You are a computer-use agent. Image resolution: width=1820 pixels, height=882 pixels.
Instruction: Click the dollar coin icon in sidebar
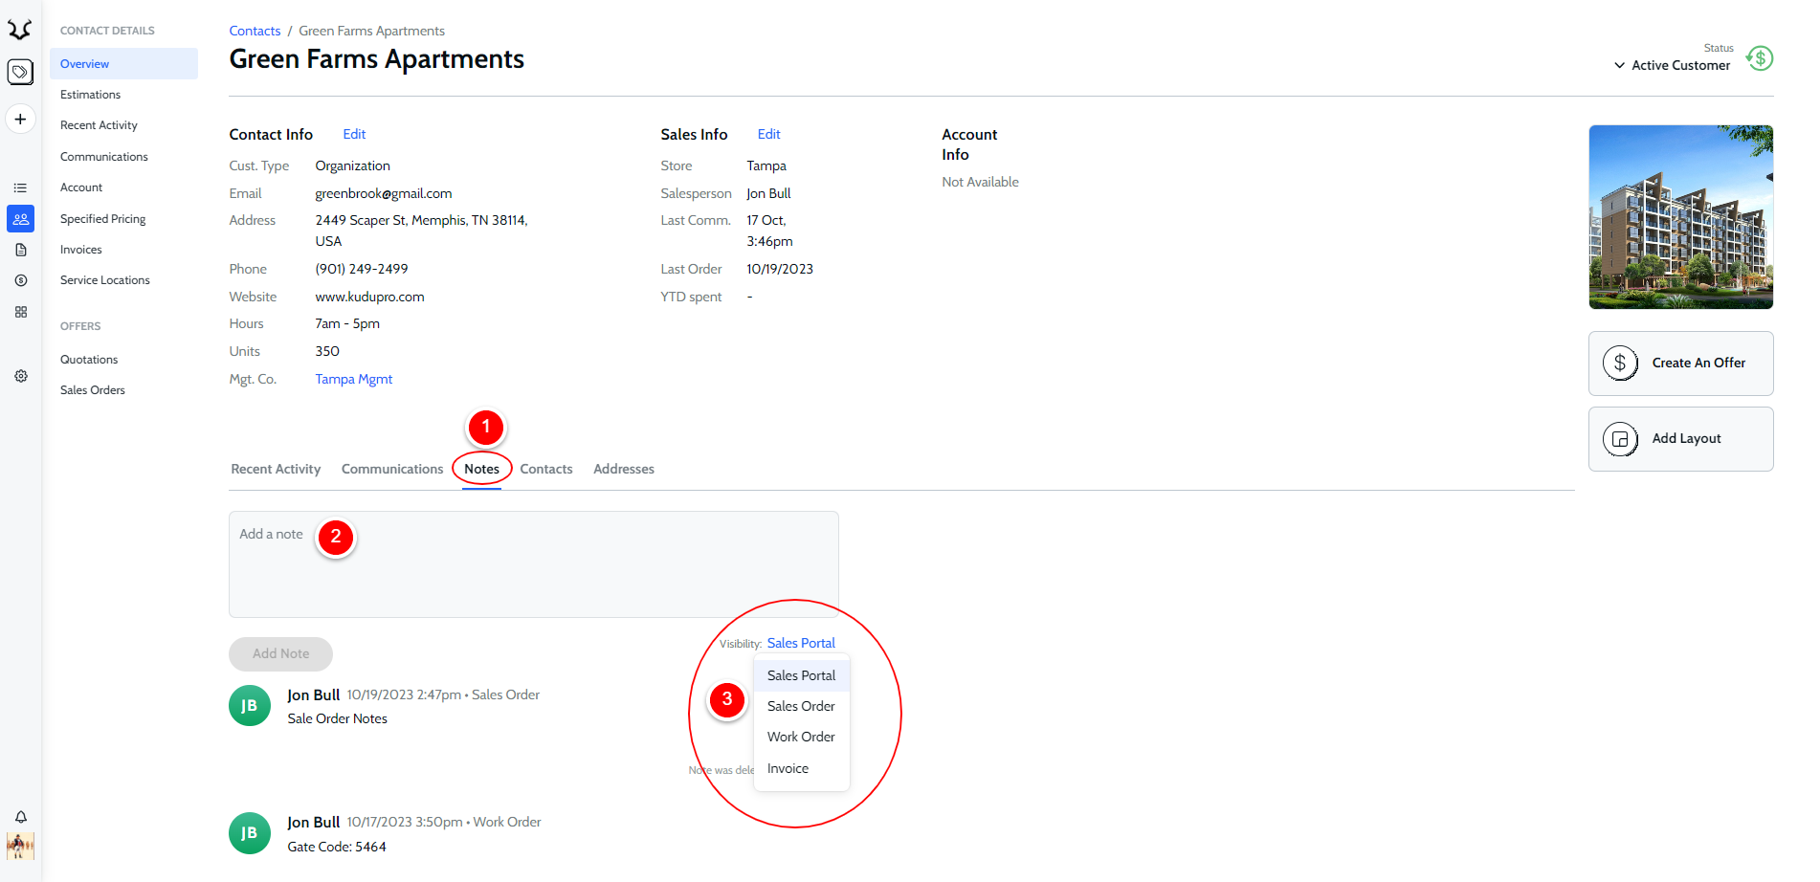[x=20, y=281]
